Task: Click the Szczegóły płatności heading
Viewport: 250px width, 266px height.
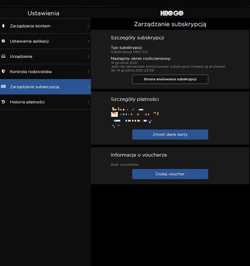Action: tap(135, 99)
